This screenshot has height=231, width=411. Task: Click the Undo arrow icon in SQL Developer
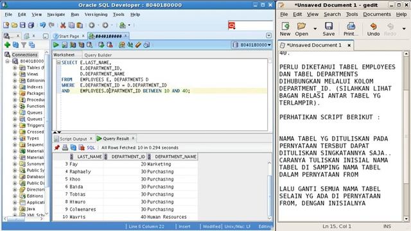(x=43, y=25)
